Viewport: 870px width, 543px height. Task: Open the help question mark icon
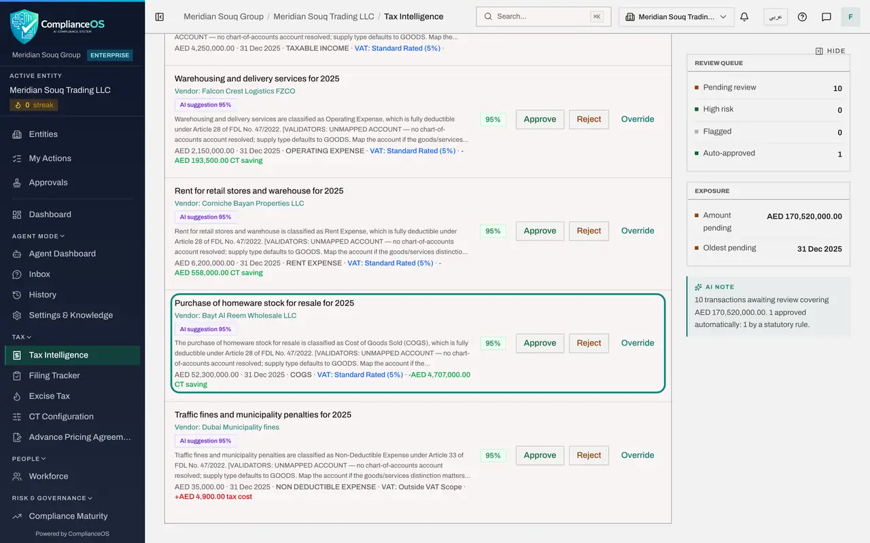coord(802,16)
